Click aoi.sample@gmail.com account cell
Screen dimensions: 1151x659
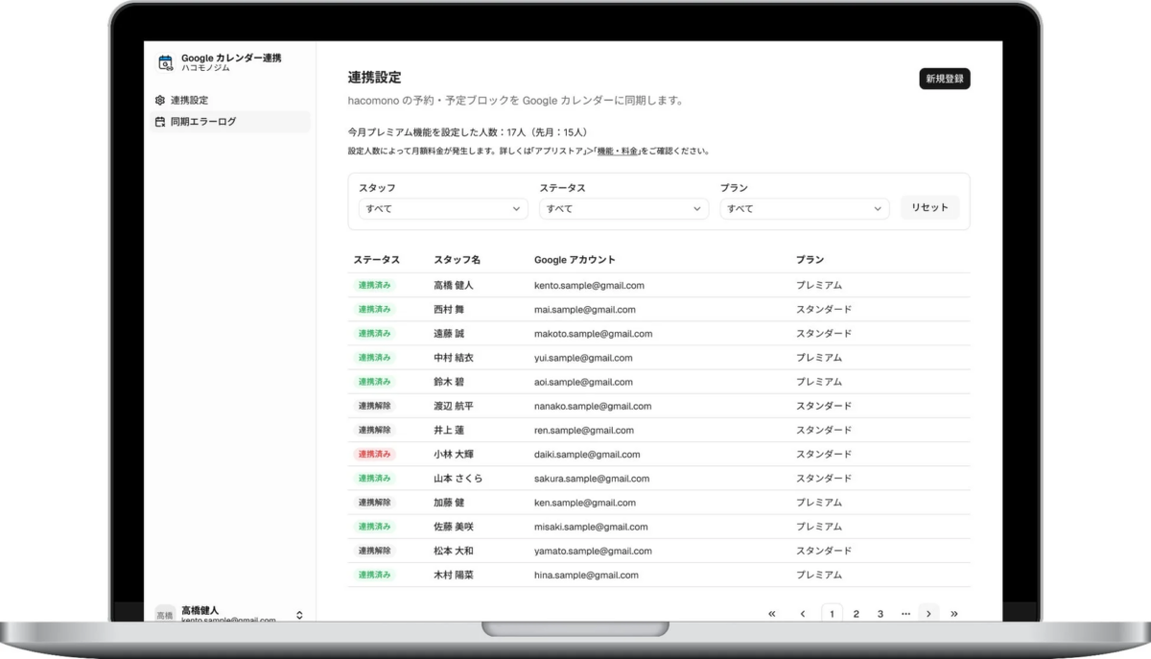(x=583, y=381)
